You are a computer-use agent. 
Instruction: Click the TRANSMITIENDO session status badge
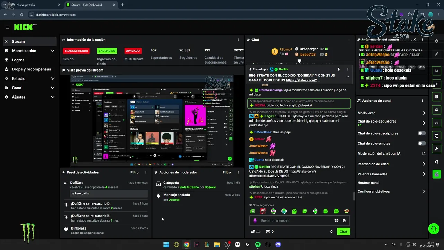[76, 51]
